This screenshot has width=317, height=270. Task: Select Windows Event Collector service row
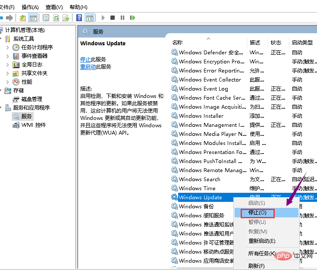coord(244,79)
